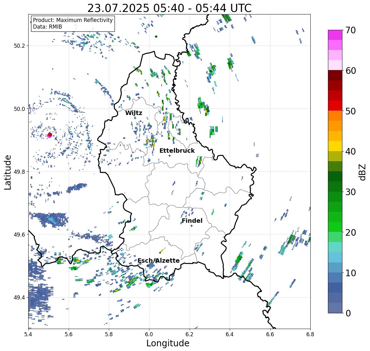This screenshot has width=370, height=351.
Task: Click the 6.6 longitude tick label
Action: [x=270, y=334]
